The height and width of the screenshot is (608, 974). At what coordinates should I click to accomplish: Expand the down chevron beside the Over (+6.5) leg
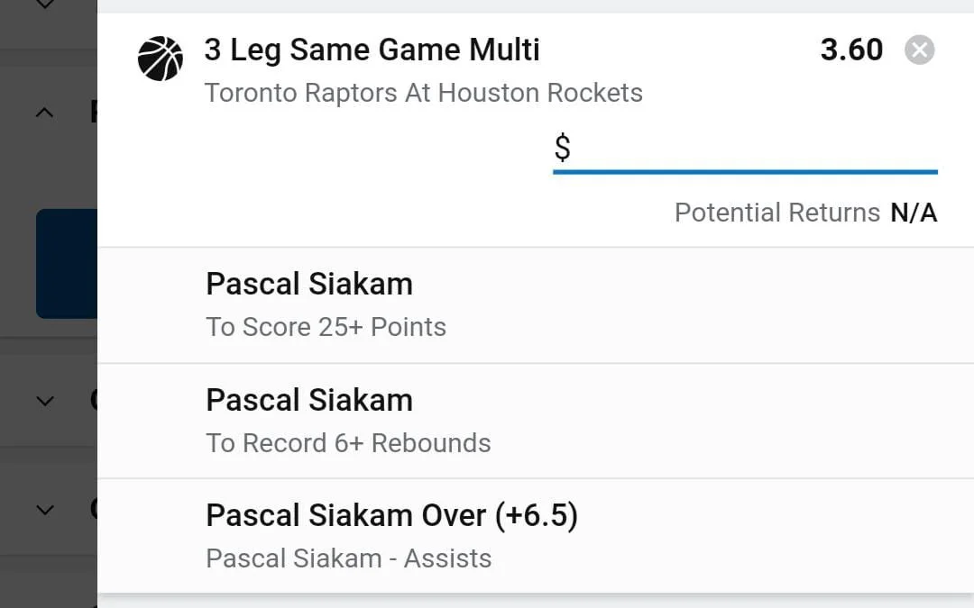click(x=44, y=510)
